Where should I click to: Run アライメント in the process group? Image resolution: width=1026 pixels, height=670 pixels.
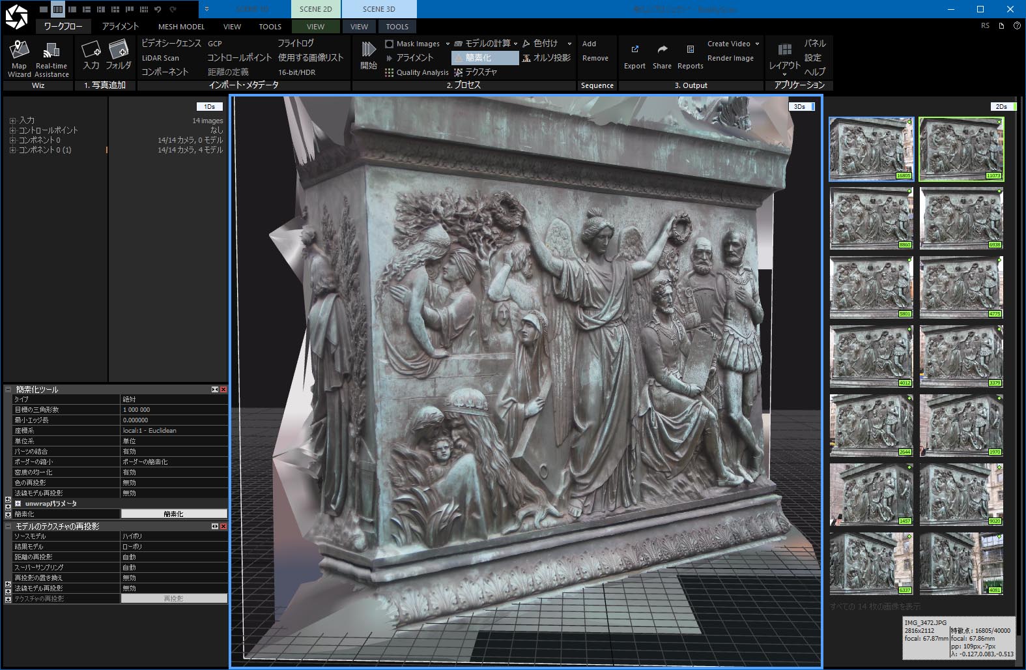tap(409, 58)
